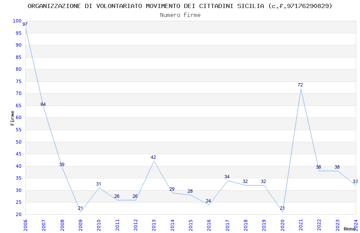Click y-axis tick label 90

click(19, 45)
